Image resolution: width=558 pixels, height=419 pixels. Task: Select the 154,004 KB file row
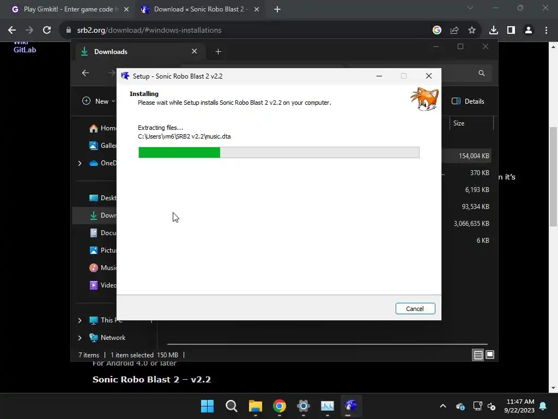click(466, 155)
